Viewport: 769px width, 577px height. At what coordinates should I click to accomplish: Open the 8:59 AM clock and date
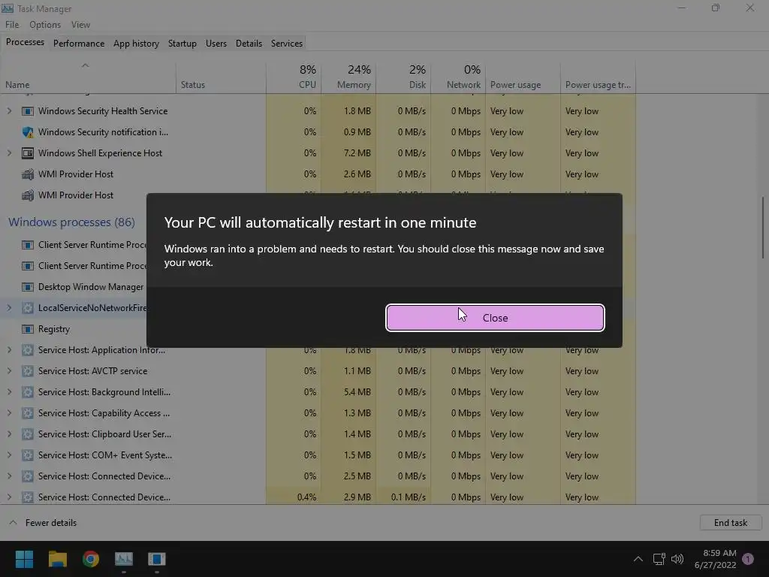click(715, 559)
